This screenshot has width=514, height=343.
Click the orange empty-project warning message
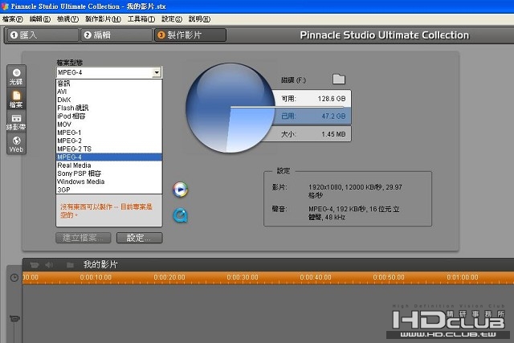click(x=106, y=210)
